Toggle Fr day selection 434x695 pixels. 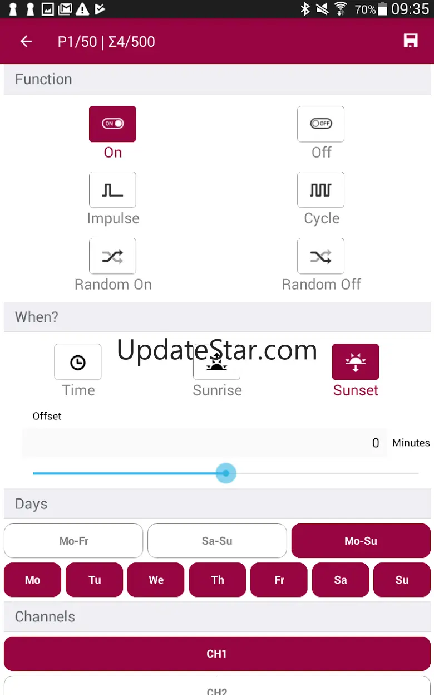click(279, 580)
